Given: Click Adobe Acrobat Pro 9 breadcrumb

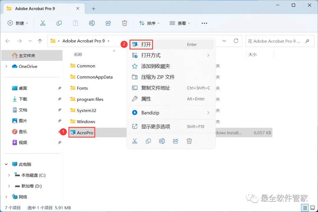Looking at the screenshot, I should coord(84,41).
